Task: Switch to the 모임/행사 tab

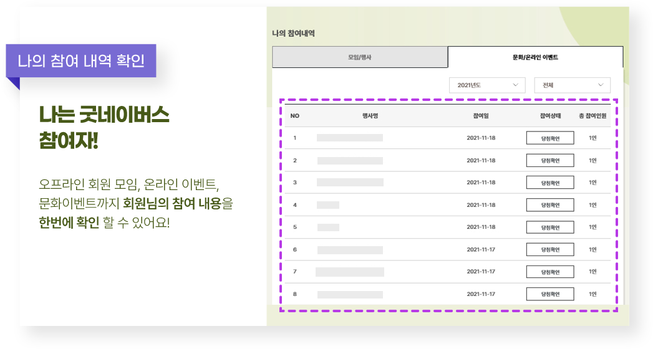Action: coord(360,57)
